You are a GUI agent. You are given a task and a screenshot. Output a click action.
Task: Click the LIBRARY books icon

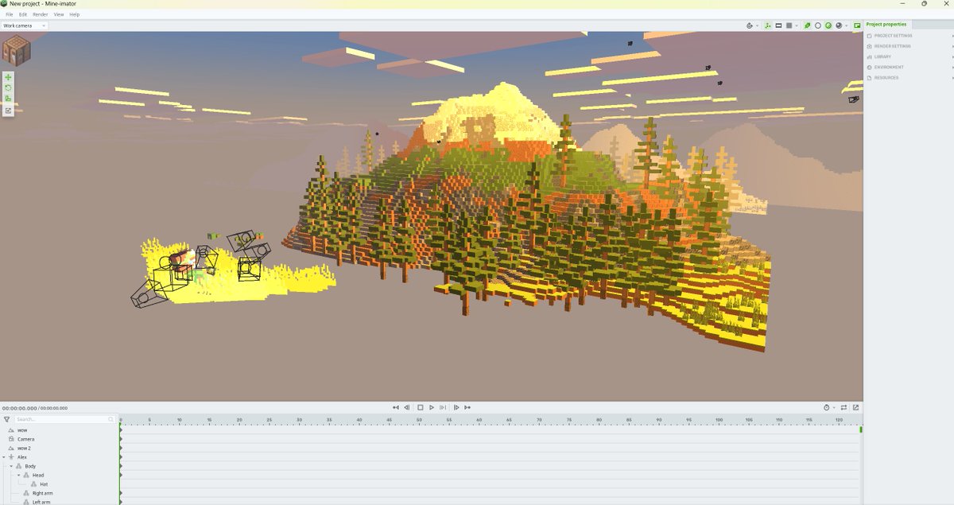(x=870, y=56)
